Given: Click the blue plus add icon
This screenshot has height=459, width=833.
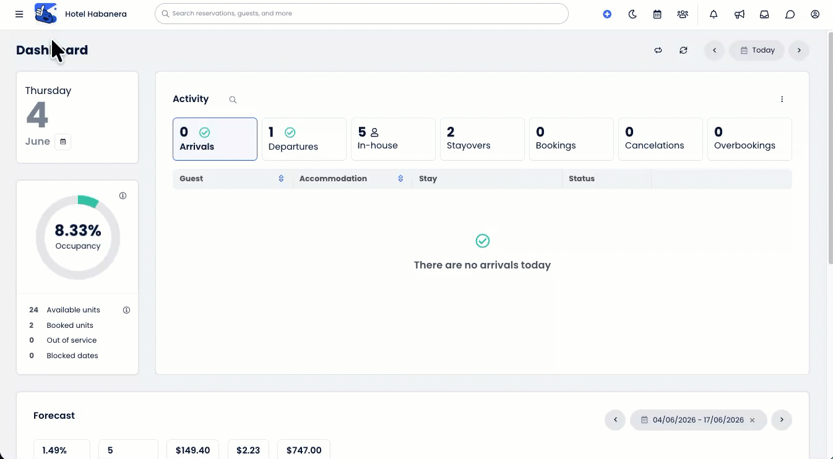Looking at the screenshot, I should 607,14.
